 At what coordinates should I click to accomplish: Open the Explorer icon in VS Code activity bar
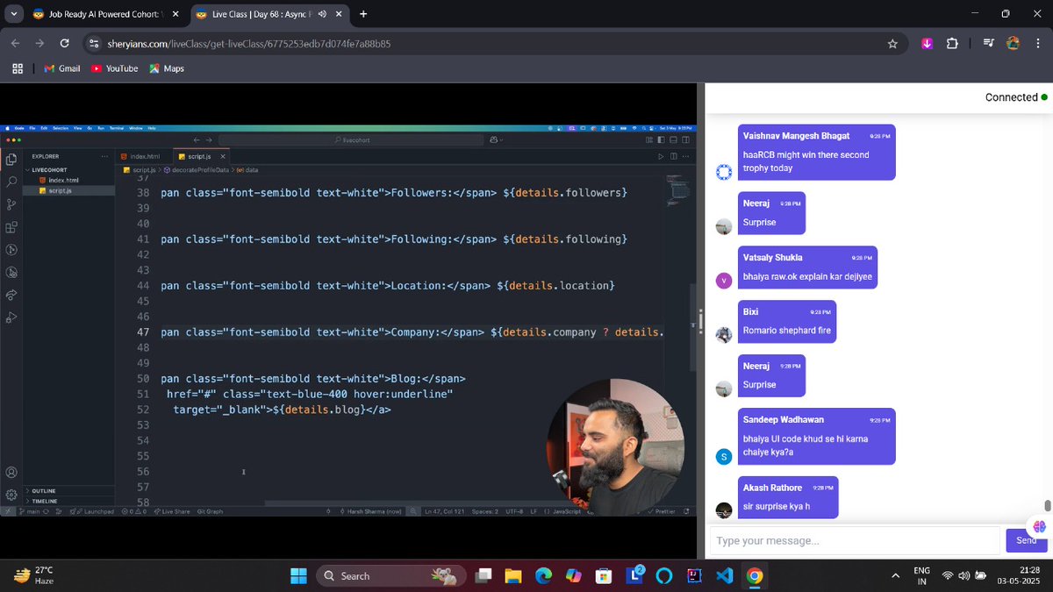[11, 159]
